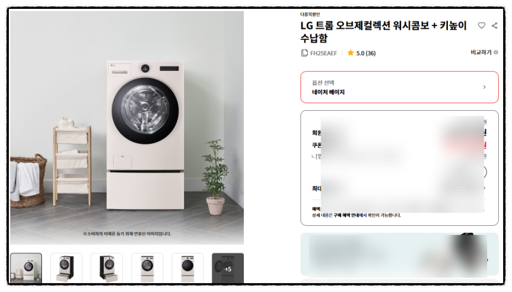Screen dimensions: 512x292
Task: Click model code FH25EAEF text
Action: pos(323,53)
